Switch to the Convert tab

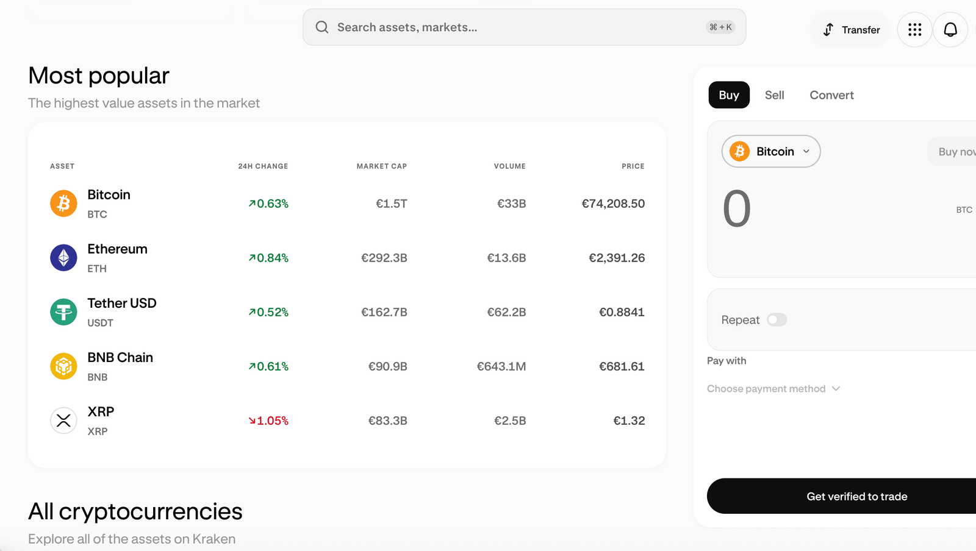tap(831, 95)
